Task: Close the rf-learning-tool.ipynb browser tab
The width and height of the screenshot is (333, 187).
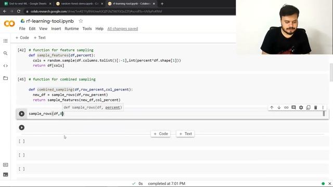Action: click(154, 4)
